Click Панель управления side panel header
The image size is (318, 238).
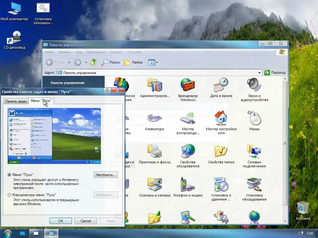click(67, 83)
